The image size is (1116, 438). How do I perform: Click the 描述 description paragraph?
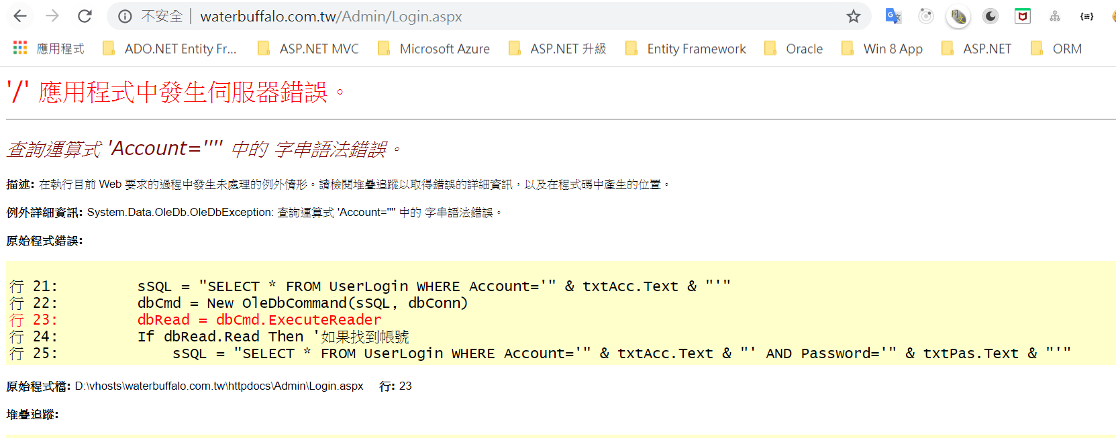[338, 184]
